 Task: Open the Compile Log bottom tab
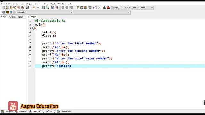37,111
